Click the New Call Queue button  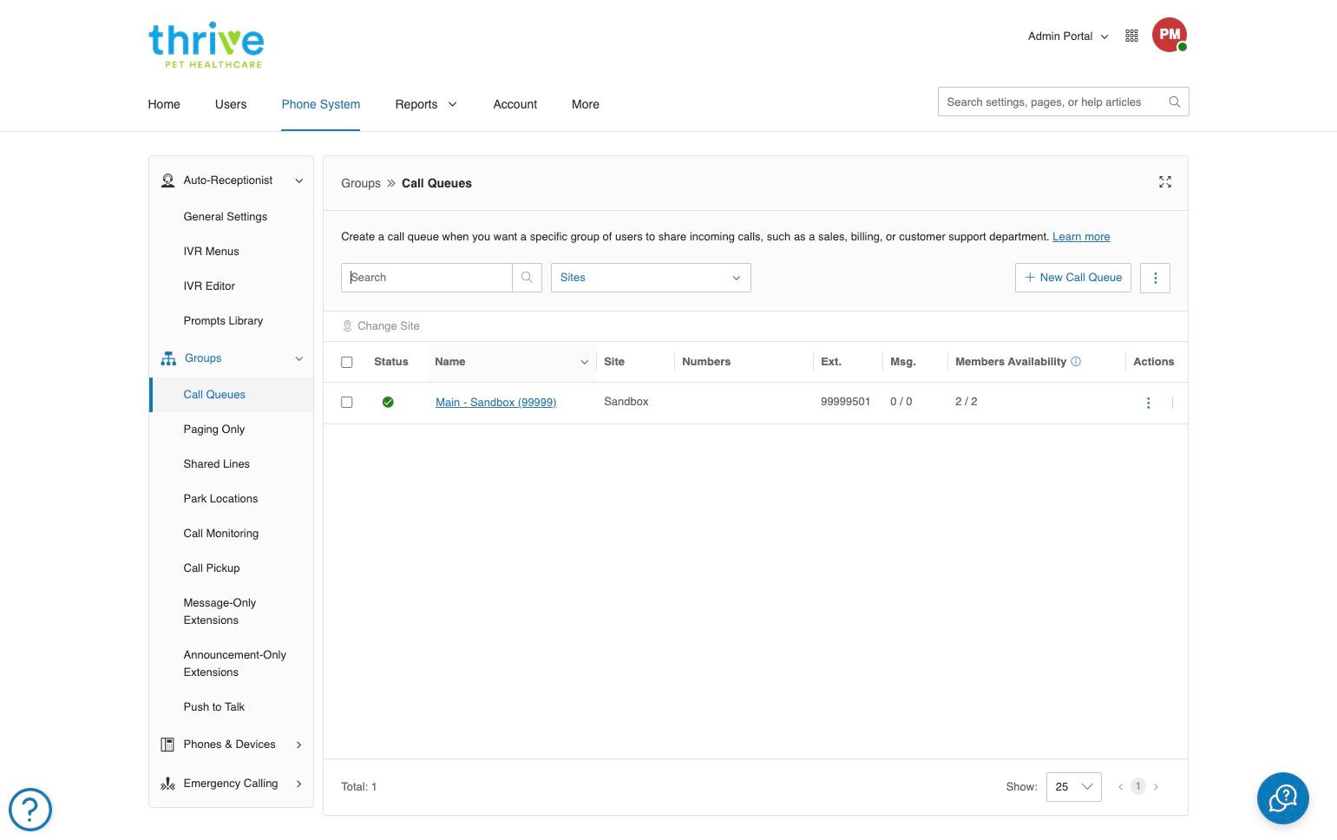click(x=1073, y=278)
